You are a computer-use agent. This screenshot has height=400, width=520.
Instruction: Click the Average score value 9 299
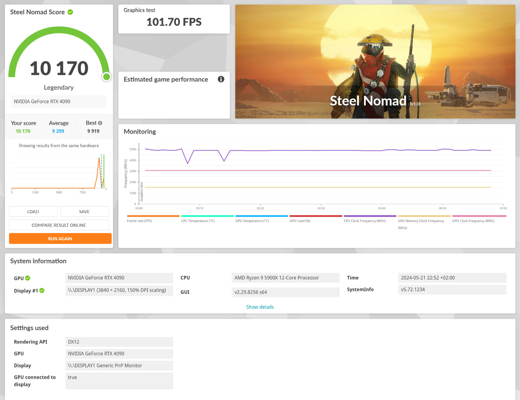point(58,131)
